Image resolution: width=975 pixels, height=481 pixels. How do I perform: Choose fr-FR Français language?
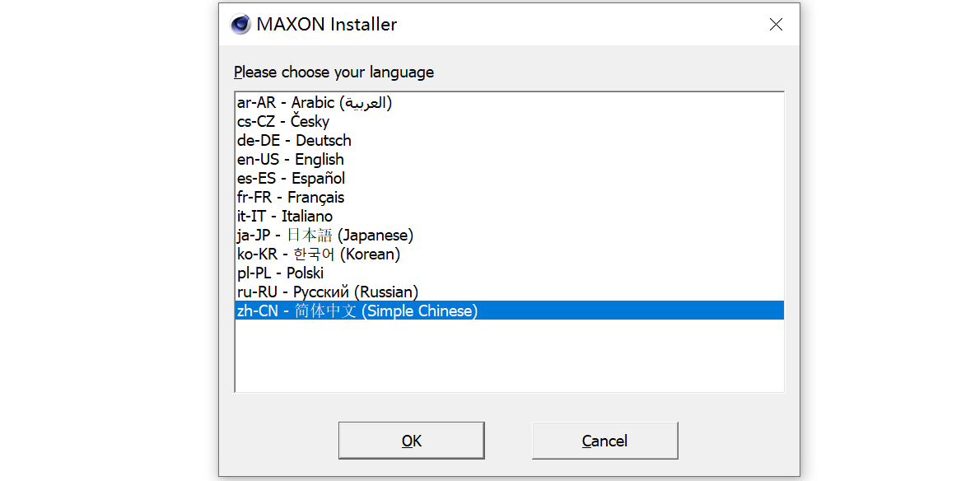tap(290, 198)
